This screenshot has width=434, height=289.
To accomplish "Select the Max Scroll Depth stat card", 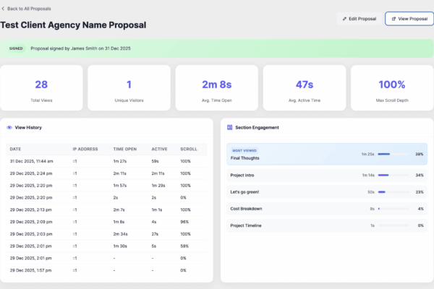I will pos(391,88).
